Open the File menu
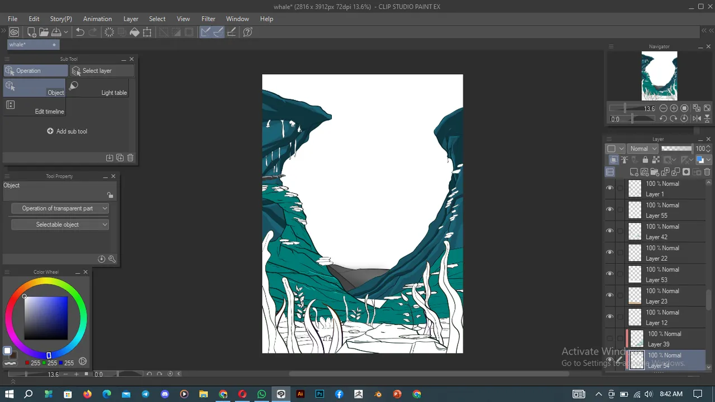Viewport: 715px width, 402px height. click(x=12, y=18)
